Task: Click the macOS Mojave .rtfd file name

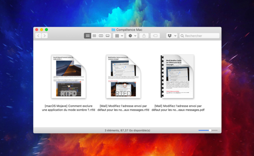Action: (x=68, y=108)
